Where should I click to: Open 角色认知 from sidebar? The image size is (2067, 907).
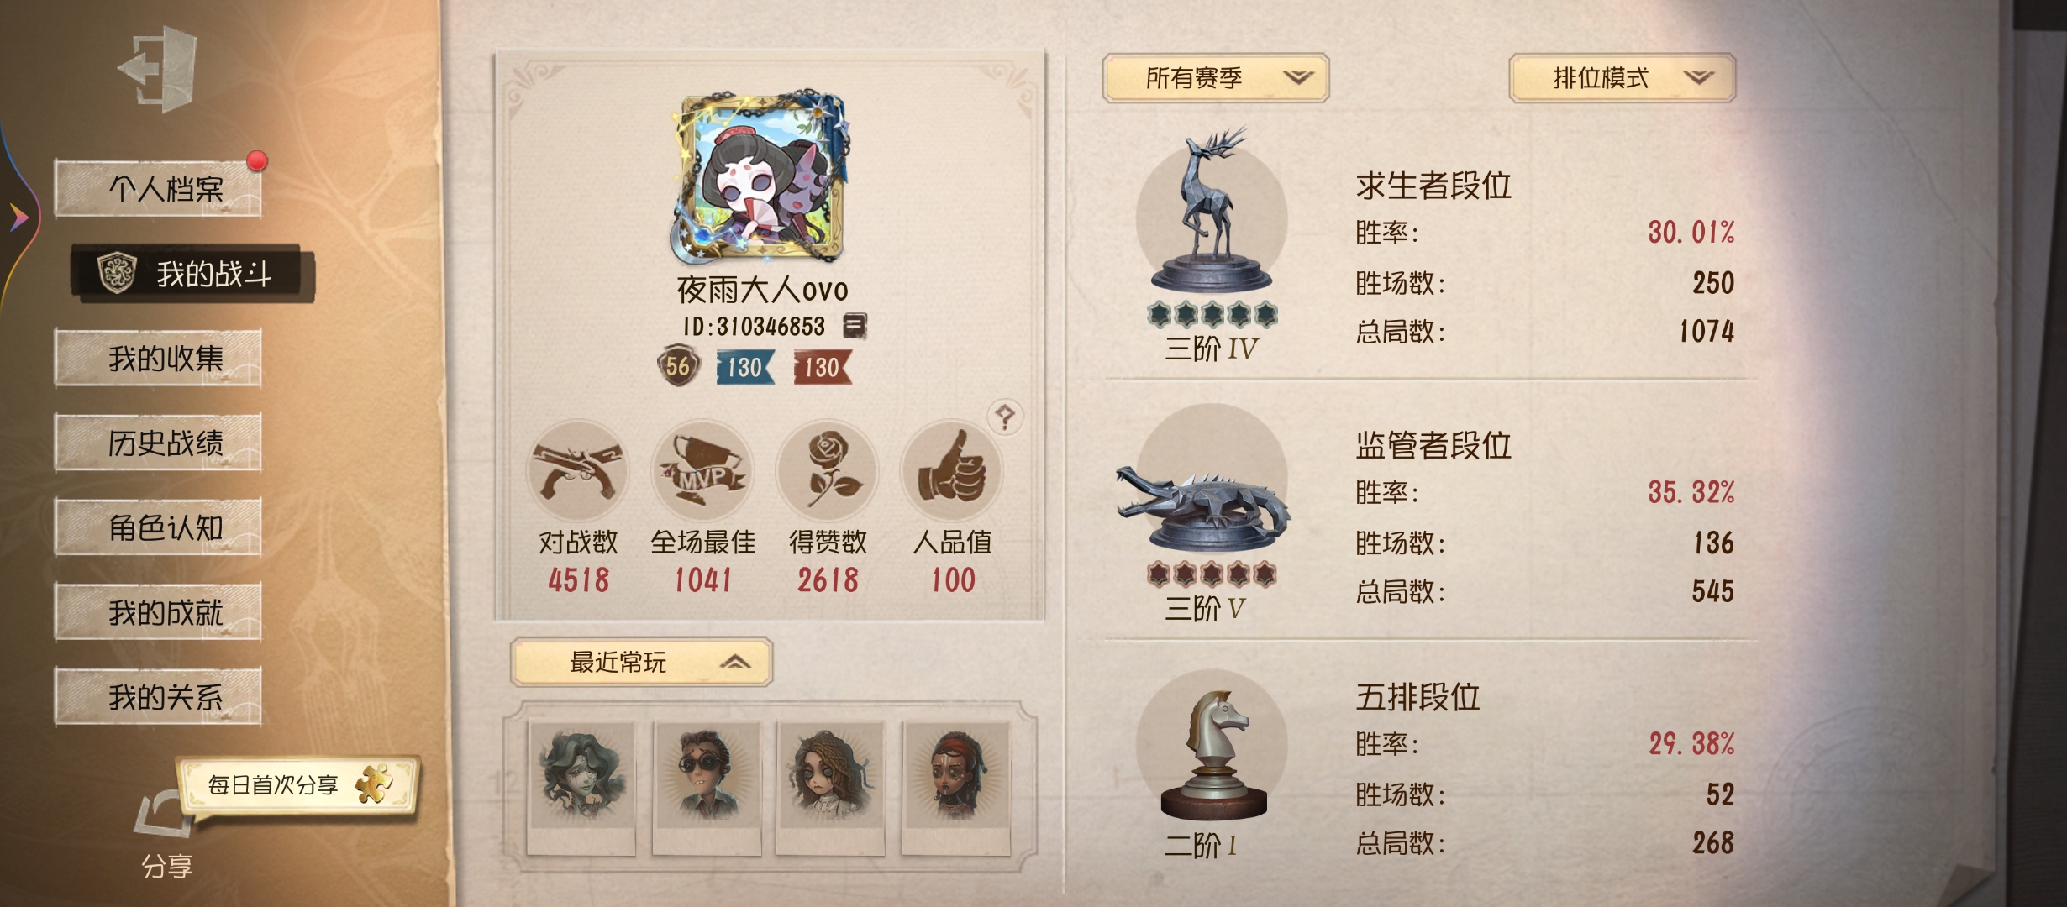(x=158, y=527)
